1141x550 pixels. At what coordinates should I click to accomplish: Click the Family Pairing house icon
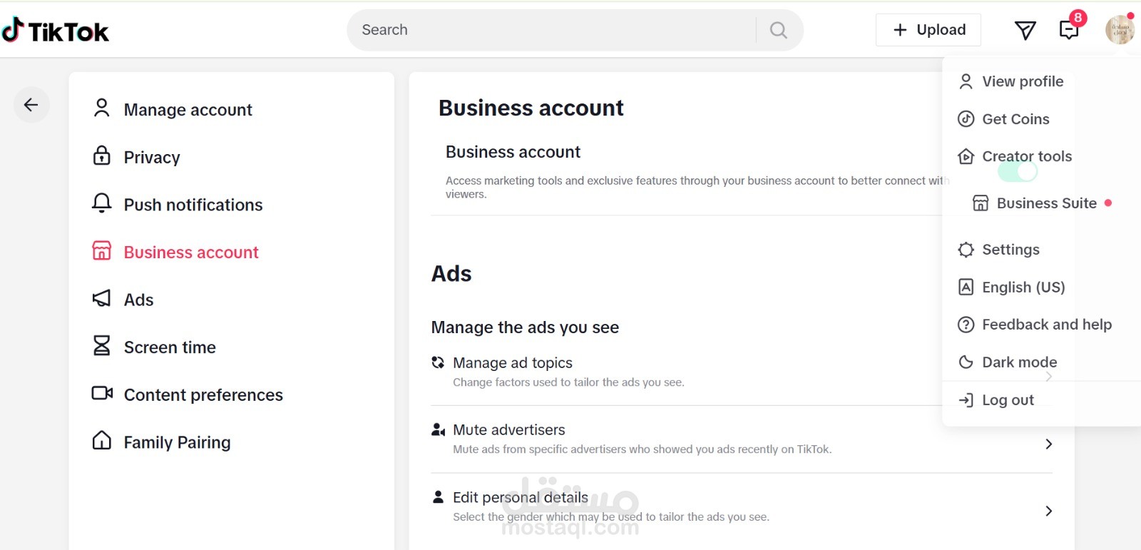[x=102, y=442]
